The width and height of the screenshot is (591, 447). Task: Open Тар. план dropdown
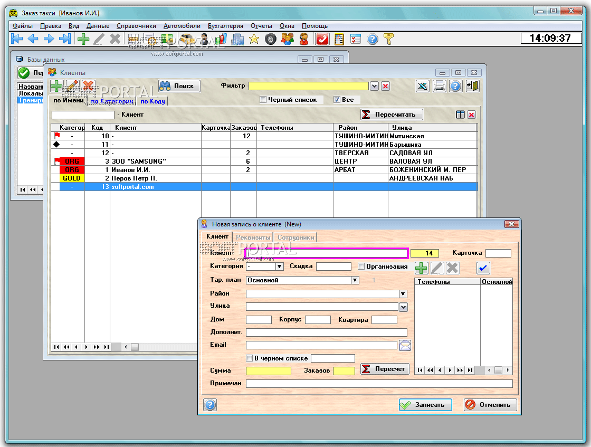click(x=355, y=280)
